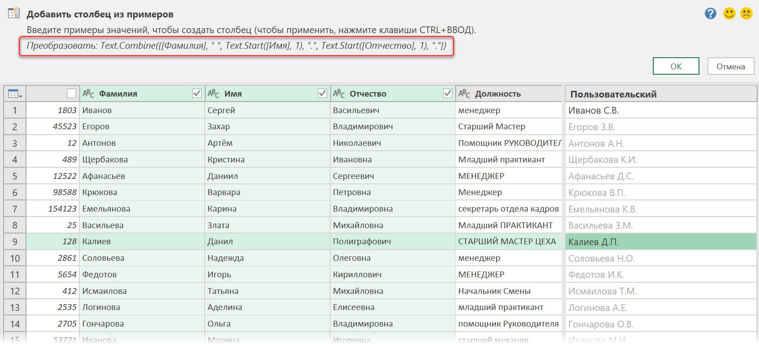Click the Логинова А.Е. suggested cell
Viewport: 759px width, 344px height.
[x=661, y=307]
